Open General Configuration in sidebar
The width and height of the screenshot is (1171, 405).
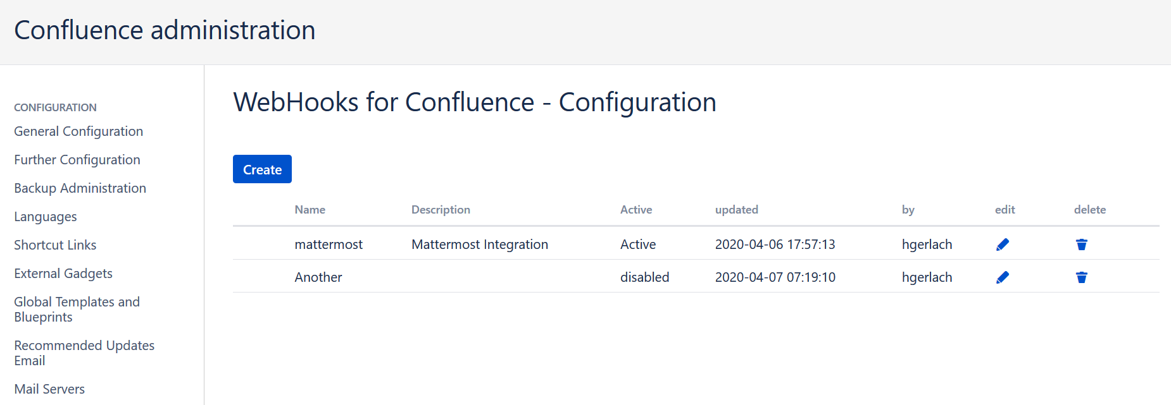78,131
